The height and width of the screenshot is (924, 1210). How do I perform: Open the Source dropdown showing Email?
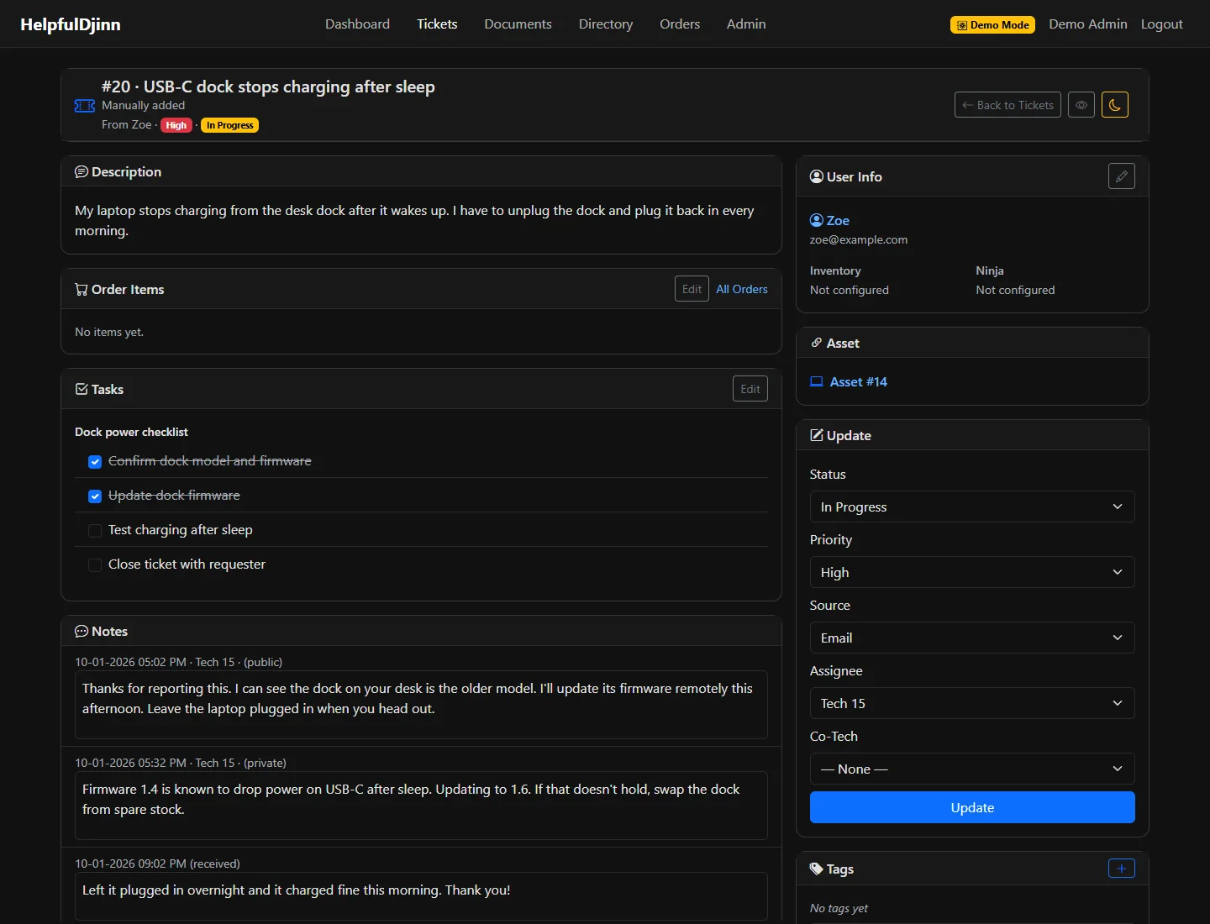972,638
